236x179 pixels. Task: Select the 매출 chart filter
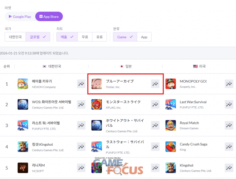[67, 37]
